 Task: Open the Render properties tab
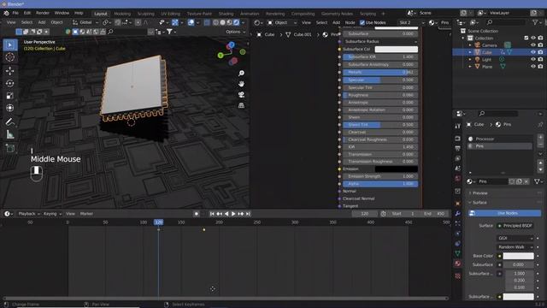pyautogui.click(x=458, y=139)
